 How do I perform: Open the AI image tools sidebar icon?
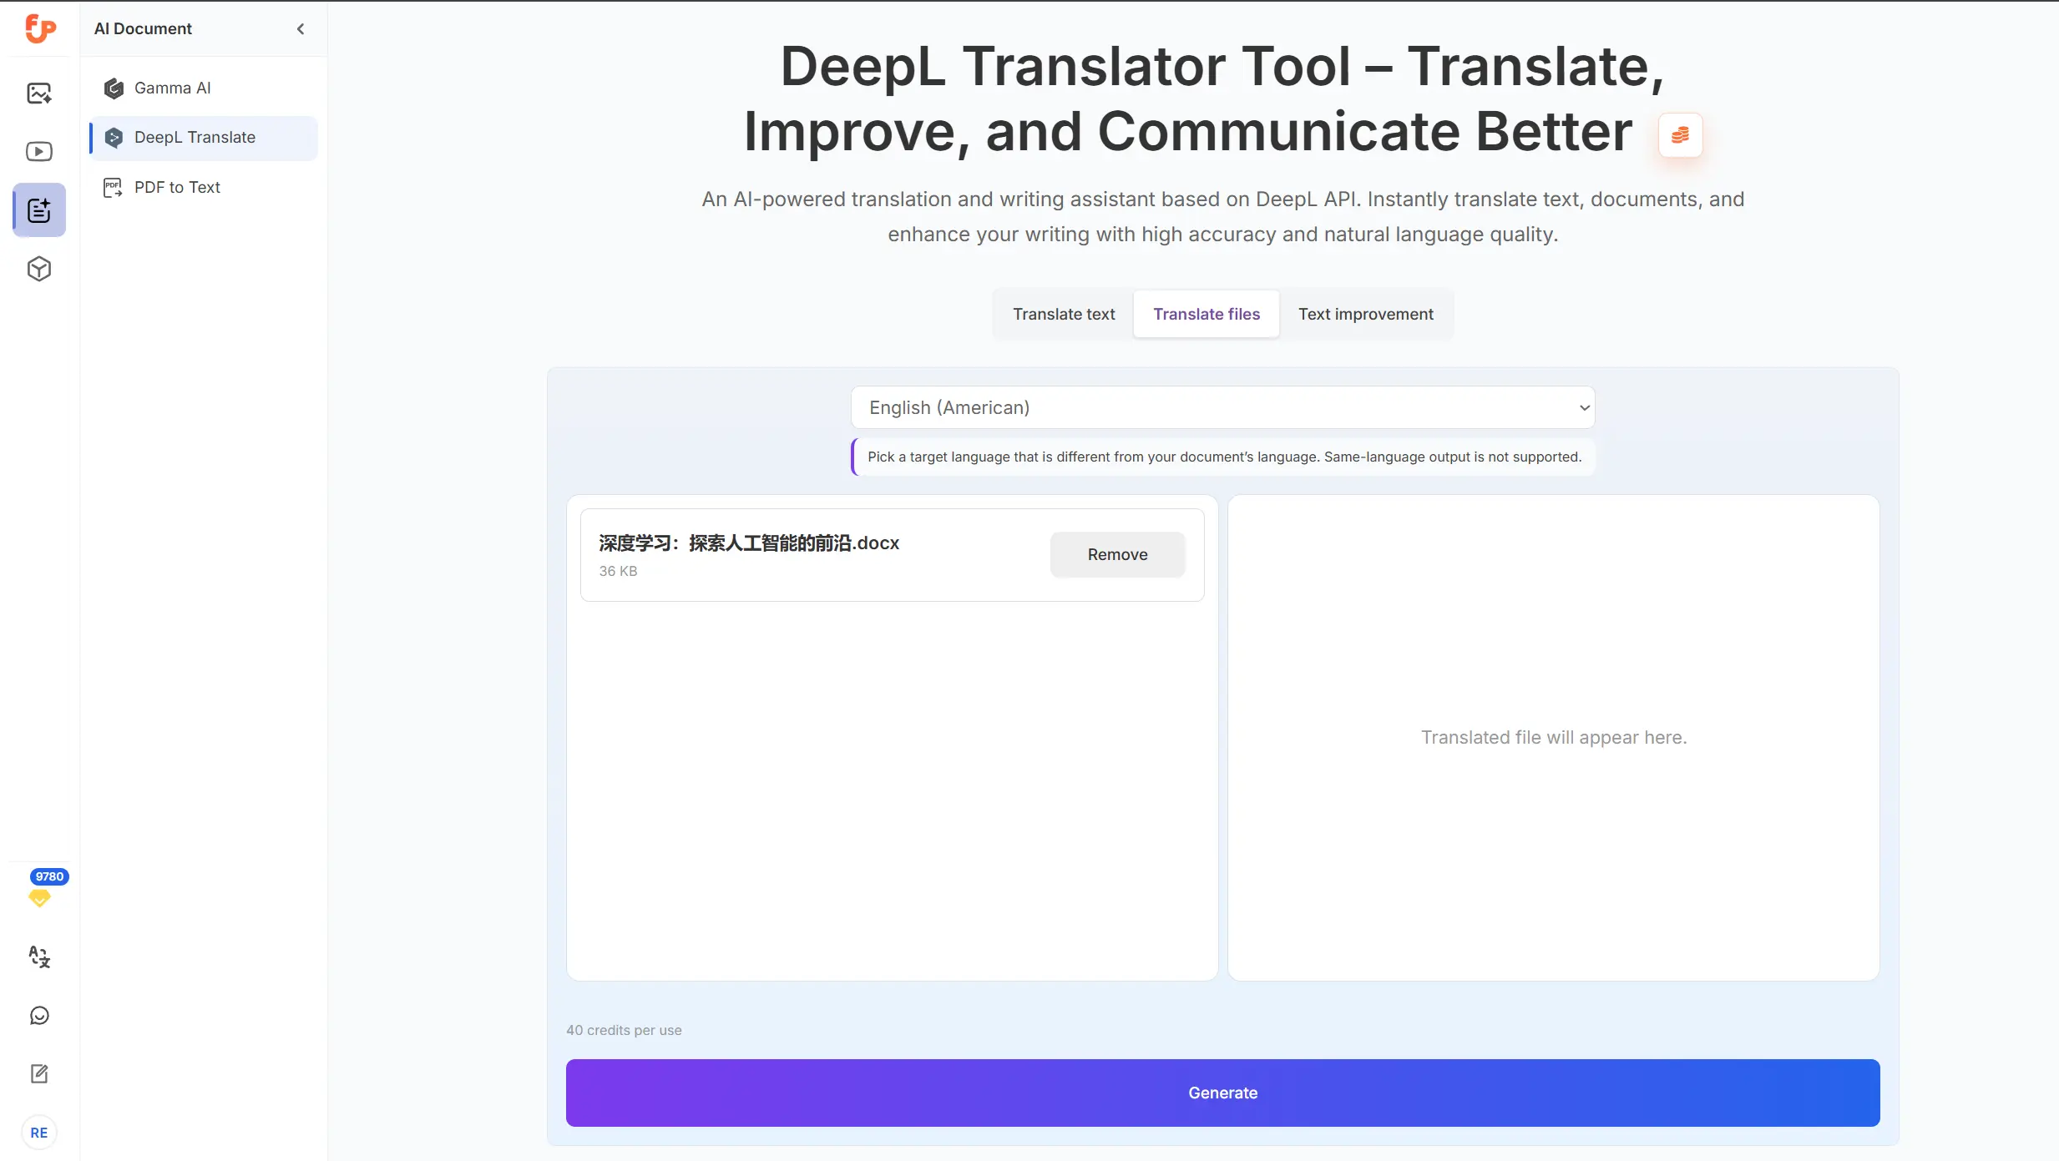(39, 93)
